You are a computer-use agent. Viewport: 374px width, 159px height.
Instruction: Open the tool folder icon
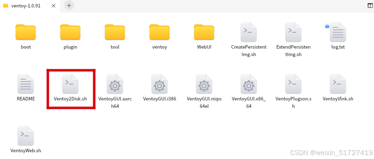[115, 32]
